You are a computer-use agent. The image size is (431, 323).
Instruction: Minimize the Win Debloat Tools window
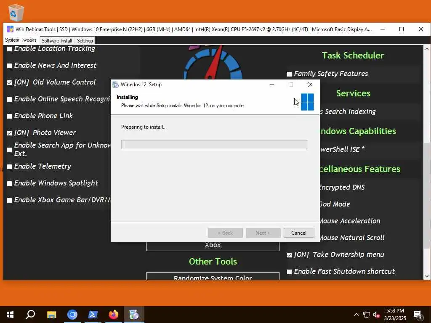(383, 29)
